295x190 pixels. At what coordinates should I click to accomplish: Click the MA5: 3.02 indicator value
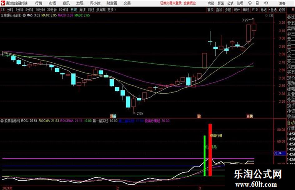33,15
